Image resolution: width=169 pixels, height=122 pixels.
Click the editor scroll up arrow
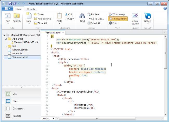pyautogui.click(x=166, y=36)
